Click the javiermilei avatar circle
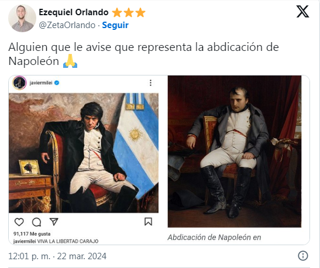Image resolution: width=320 pixels, height=268 pixels. click(x=19, y=83)
